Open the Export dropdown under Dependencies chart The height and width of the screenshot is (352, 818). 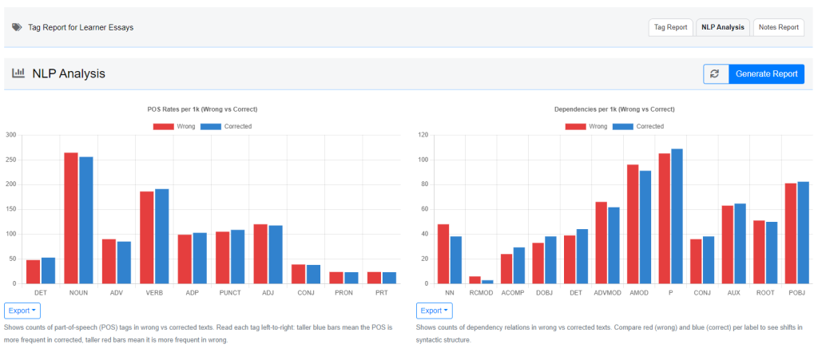click(x=434, y=310)
